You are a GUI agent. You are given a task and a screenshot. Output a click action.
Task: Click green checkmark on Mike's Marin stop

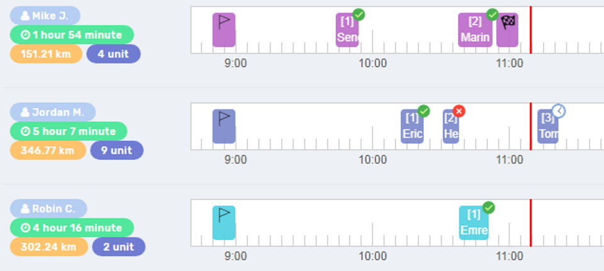(492, 14)
